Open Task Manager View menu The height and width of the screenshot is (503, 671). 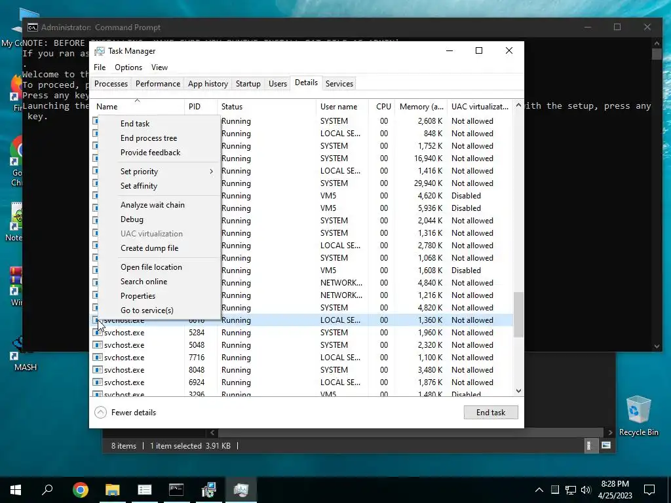click(x=159, y=67)
